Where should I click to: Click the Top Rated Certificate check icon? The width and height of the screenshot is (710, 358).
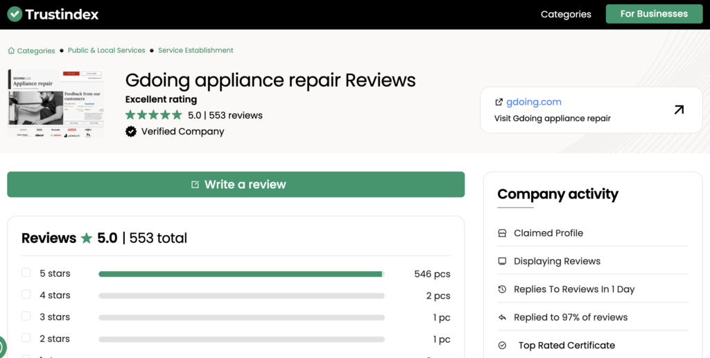(x=502, y=346)
